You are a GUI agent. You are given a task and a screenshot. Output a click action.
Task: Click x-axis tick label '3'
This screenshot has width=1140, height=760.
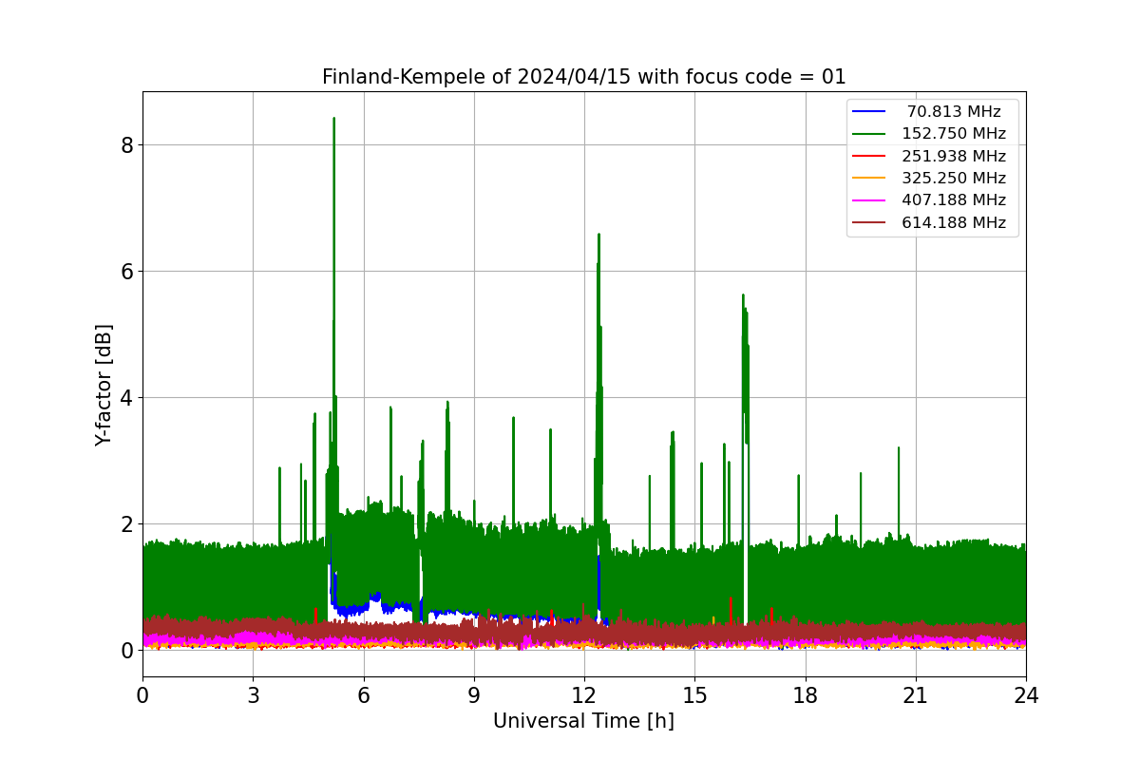(x=253, y=694)
